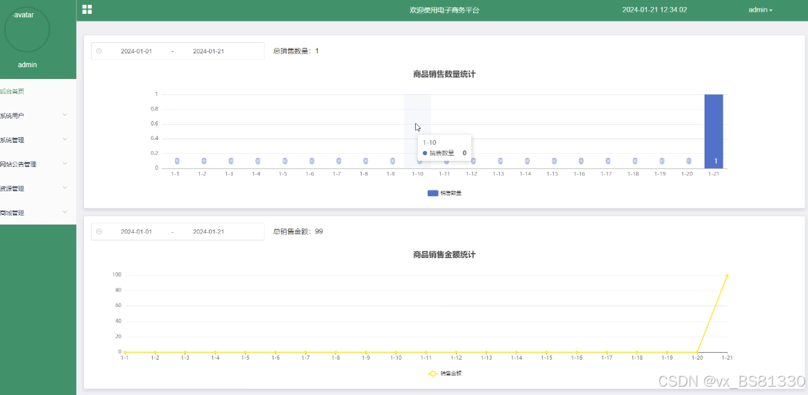Click clock icon in sales amount date picker

coord(99,231)
